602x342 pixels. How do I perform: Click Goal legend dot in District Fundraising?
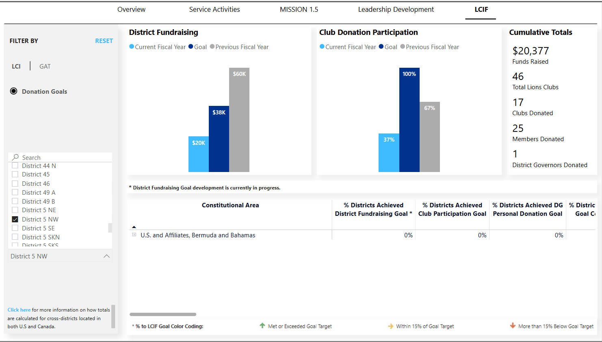click(191, 47)
